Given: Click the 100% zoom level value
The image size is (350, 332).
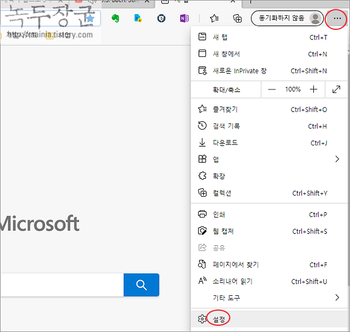Looking at the screenshot, I should pyautogui.click(x=292, y=90).
